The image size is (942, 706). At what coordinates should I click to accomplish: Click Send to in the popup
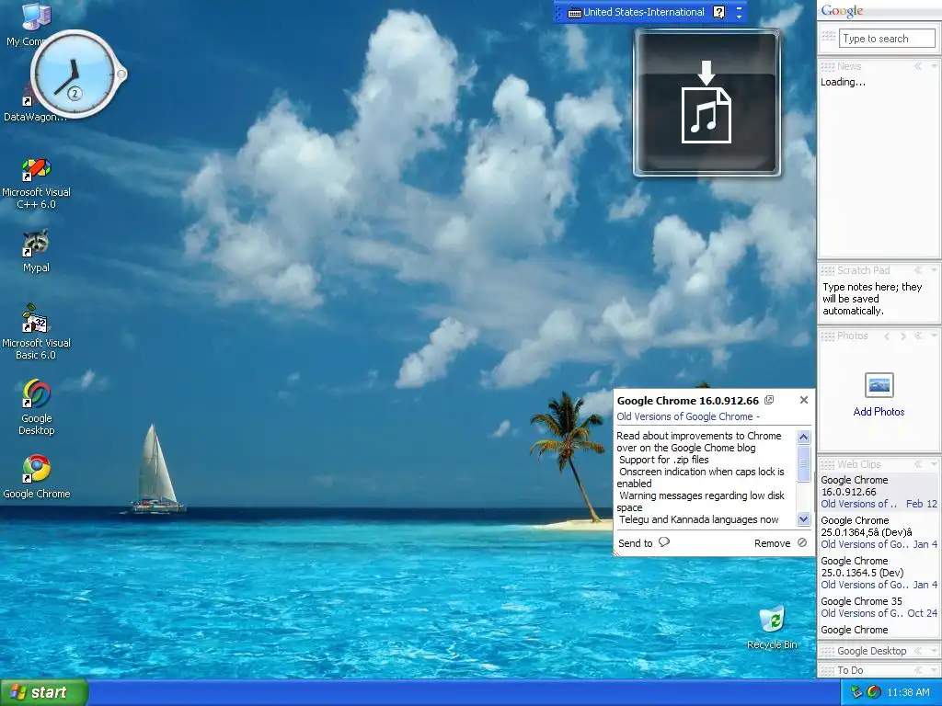pyautogui.click(x=643, y=542)
